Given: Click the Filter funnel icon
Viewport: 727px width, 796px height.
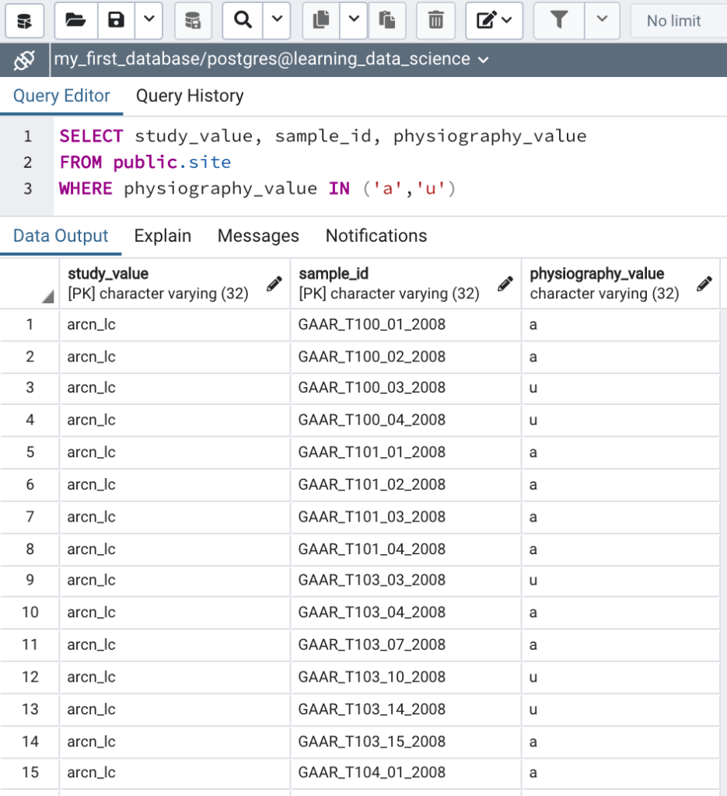Looking at the screenshot, I should point(558,20).
